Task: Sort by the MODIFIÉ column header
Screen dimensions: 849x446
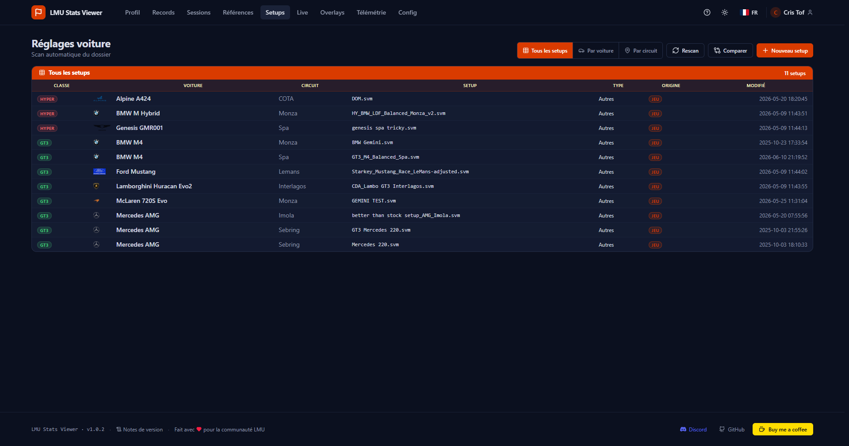Action: pyautogui.click(x=756, y=85)
